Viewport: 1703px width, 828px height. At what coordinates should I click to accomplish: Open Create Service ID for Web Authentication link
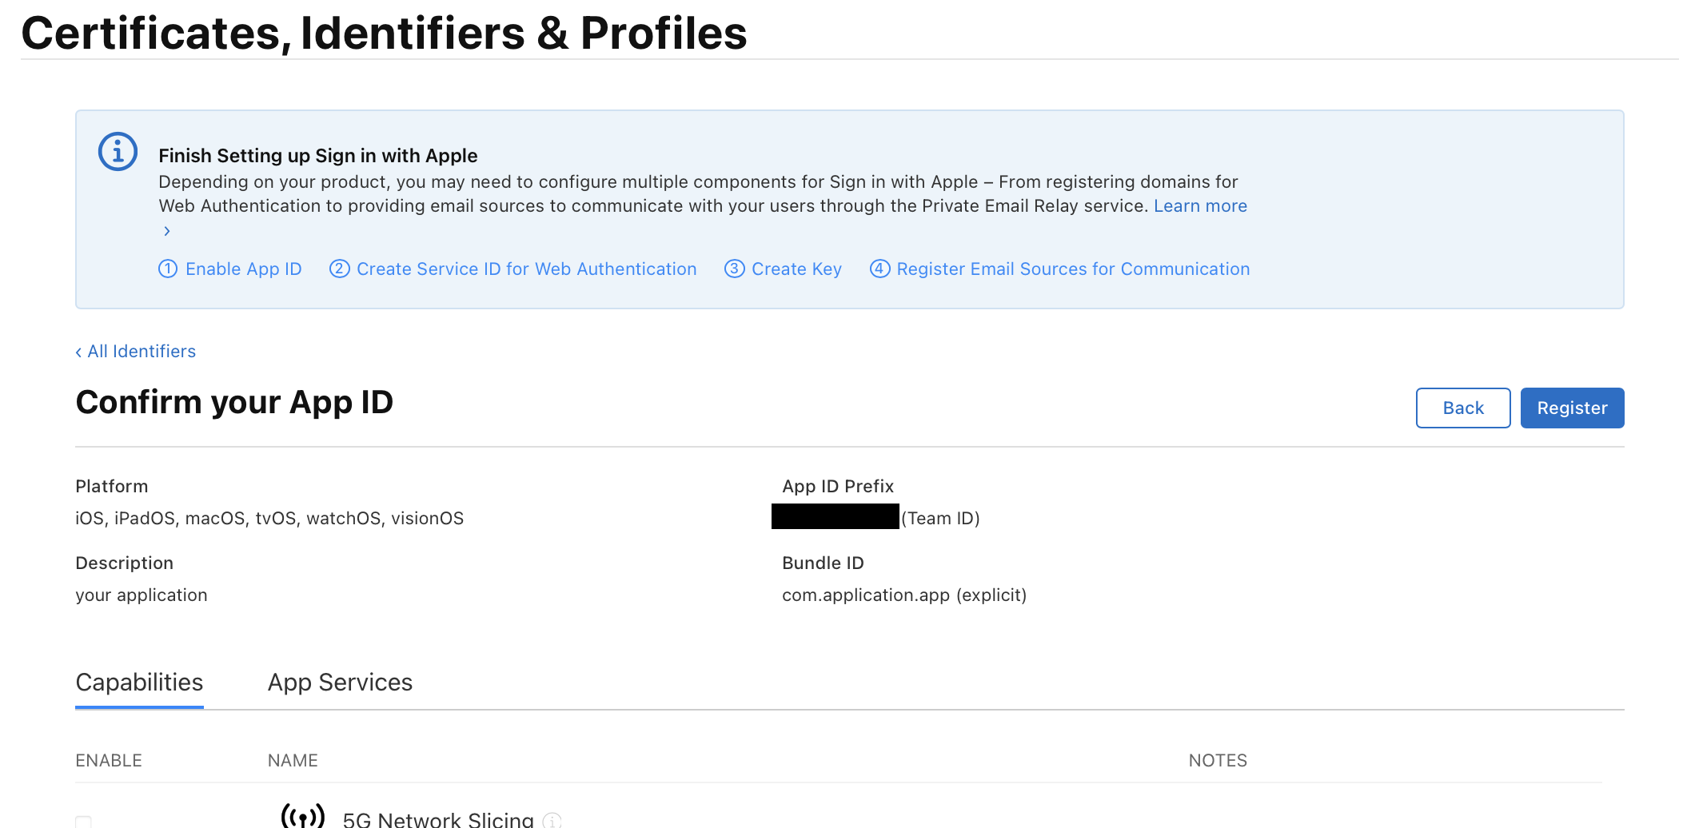point(526,269)
